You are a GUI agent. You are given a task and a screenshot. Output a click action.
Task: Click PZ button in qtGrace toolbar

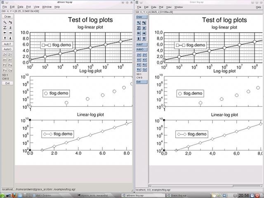(5, 65)
